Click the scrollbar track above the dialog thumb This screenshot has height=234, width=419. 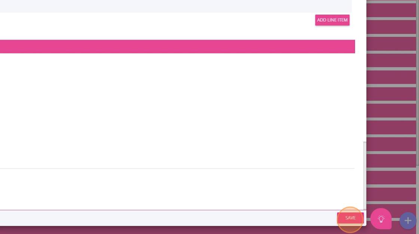pyautogui.click(x=365, y=71)
